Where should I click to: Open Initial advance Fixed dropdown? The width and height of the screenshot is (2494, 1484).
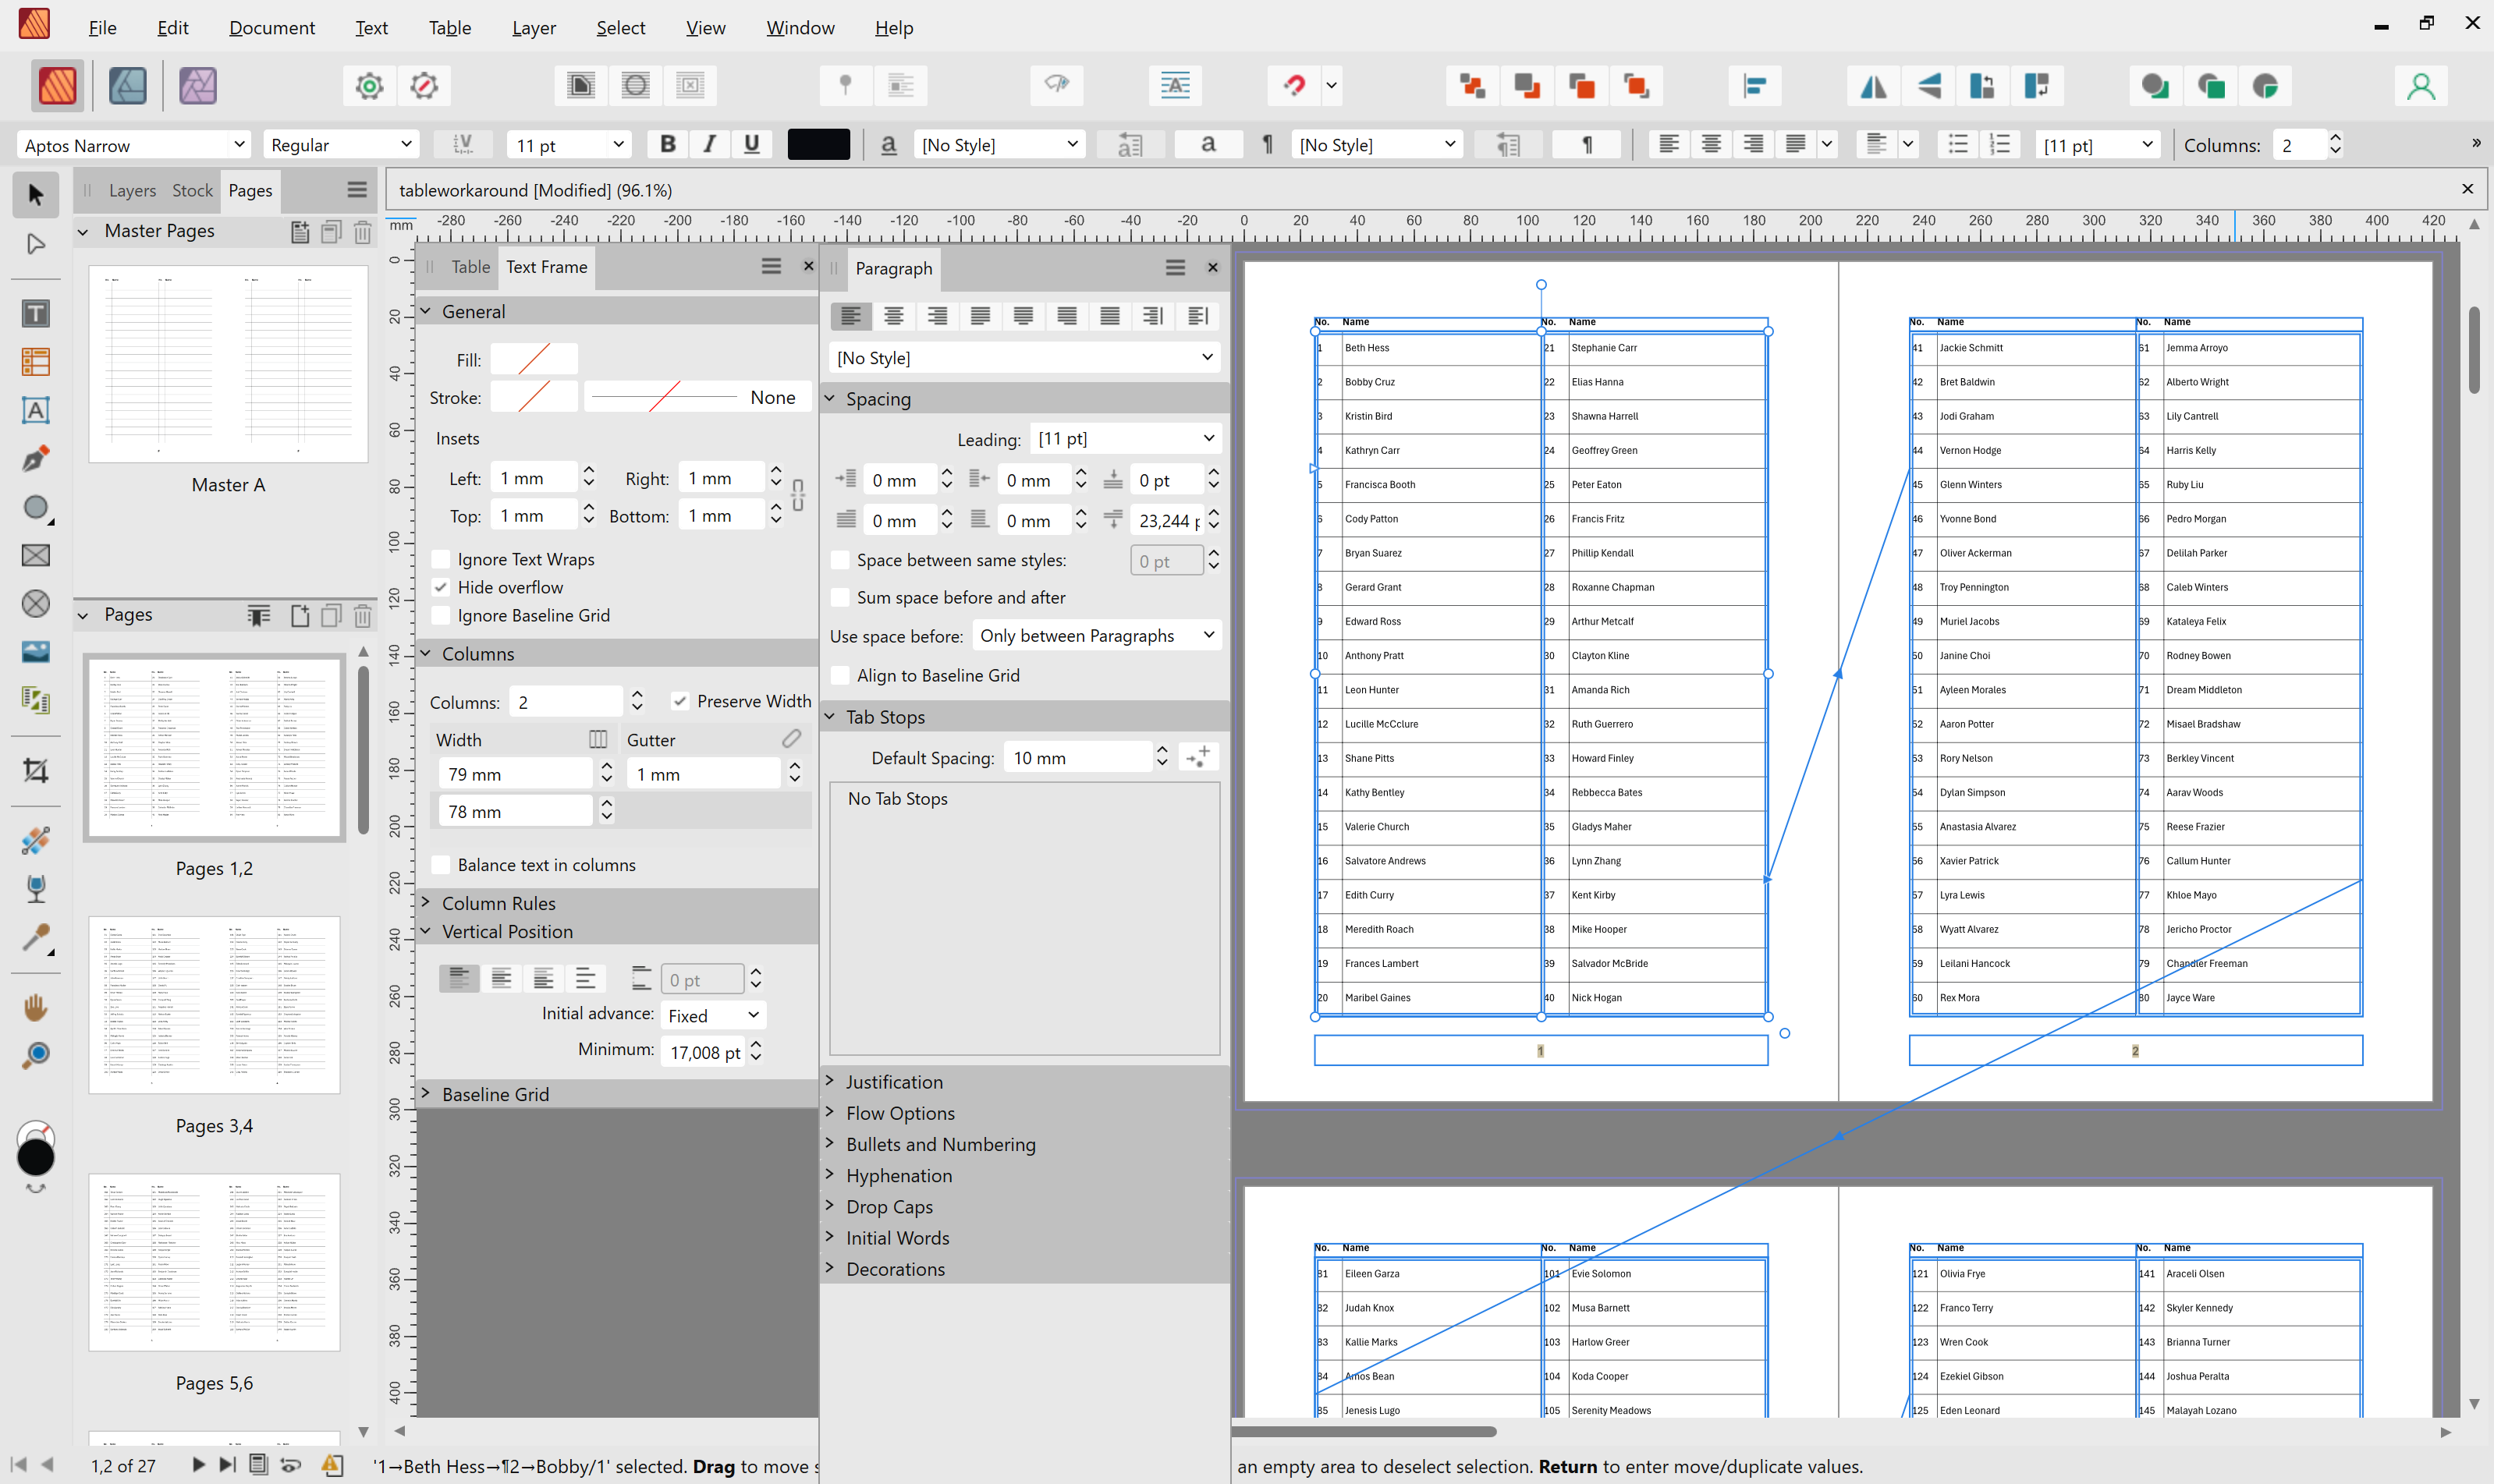pos(712,1015)
